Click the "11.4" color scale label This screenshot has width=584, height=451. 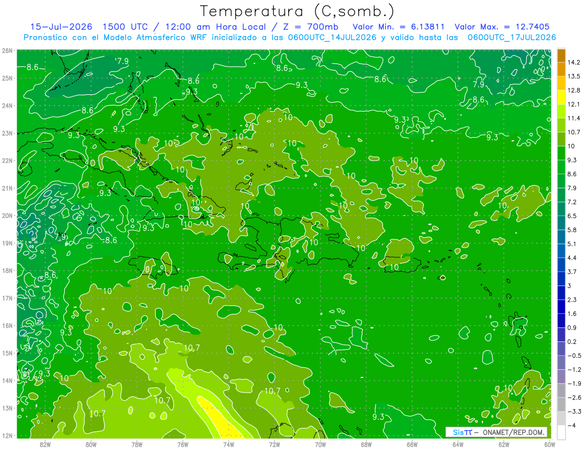[574, 118]
